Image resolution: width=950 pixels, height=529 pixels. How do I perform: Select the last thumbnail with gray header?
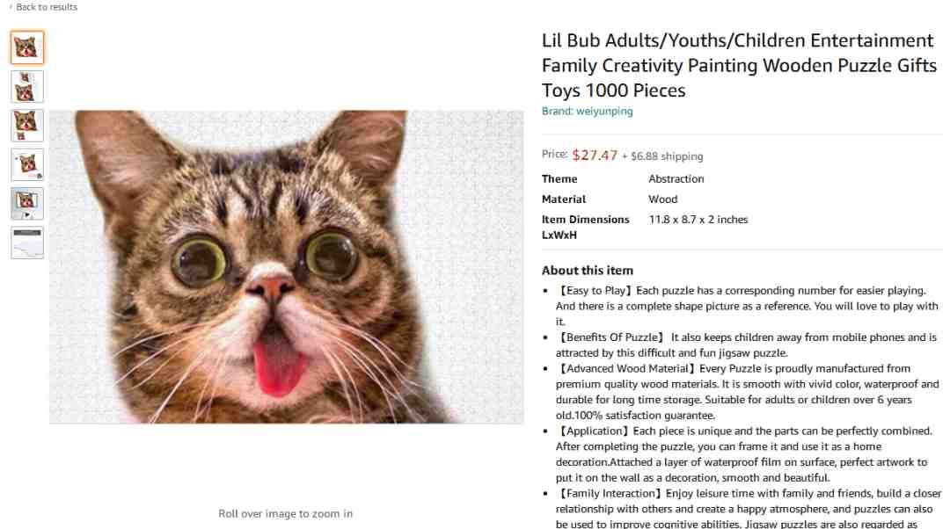[x=27, y=243]
